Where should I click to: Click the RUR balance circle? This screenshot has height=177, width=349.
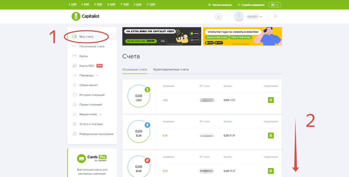139,167
